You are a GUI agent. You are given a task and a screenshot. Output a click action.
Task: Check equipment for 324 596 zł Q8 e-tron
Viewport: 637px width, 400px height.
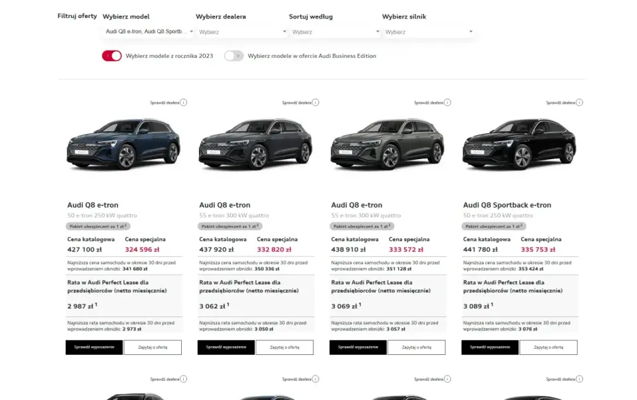tap(94, 348)
